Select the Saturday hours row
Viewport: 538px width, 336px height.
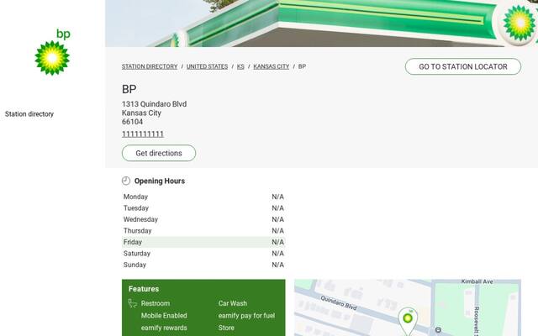[x=203, y=254]
